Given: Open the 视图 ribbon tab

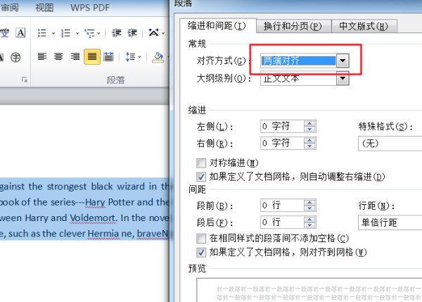Looking at the screenshot, I should click(44, 8).
